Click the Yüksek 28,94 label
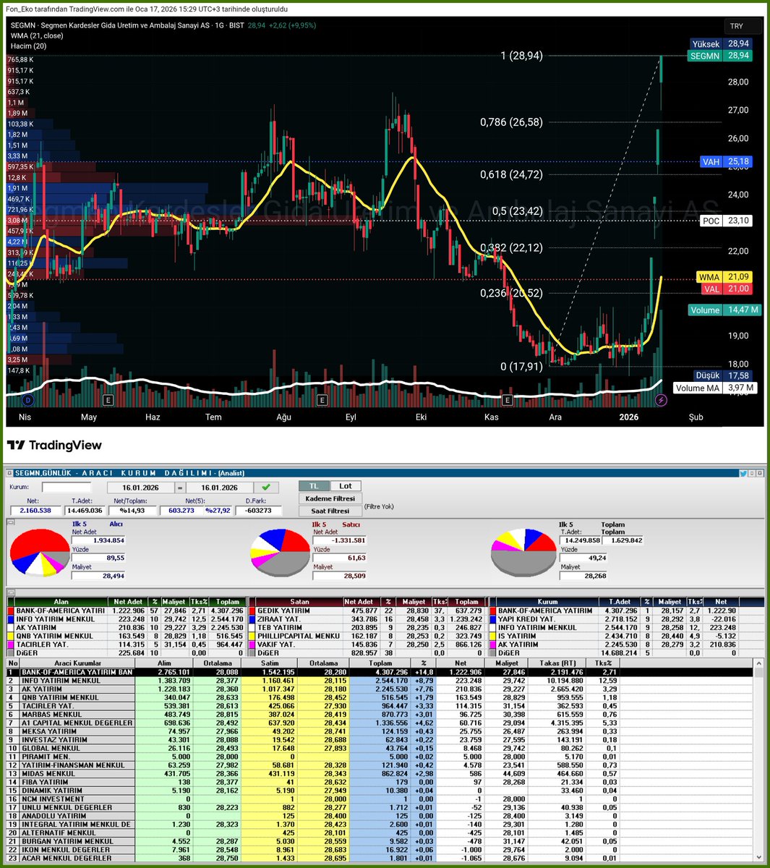 point(722,44)
